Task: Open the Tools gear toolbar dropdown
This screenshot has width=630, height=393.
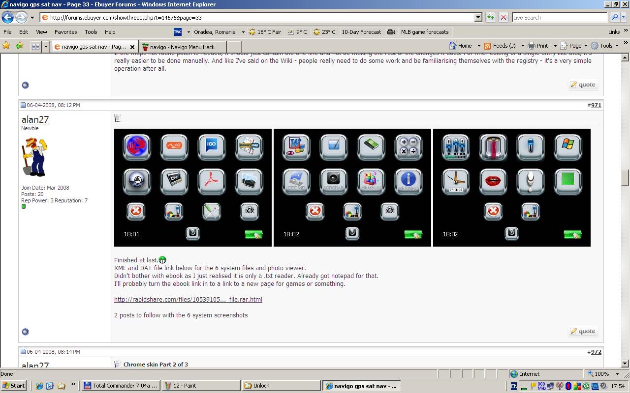Action: tap(604, 46)
